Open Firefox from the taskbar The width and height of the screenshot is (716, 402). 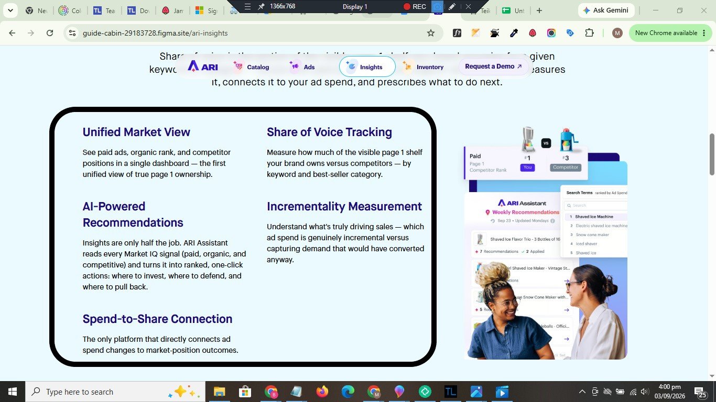click(x=322, y=392)
